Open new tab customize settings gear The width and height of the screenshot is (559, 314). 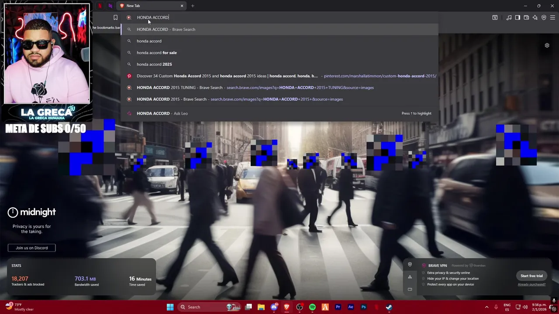click(x=547, y=45)
